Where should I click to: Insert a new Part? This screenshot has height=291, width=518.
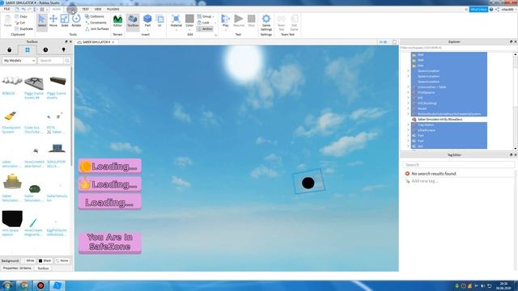147,21
